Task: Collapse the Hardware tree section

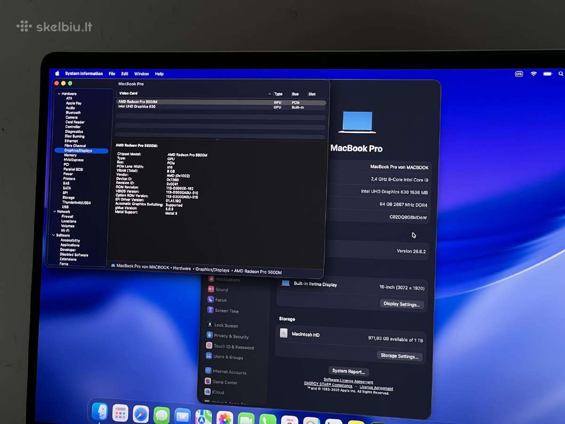Action: 59,94
